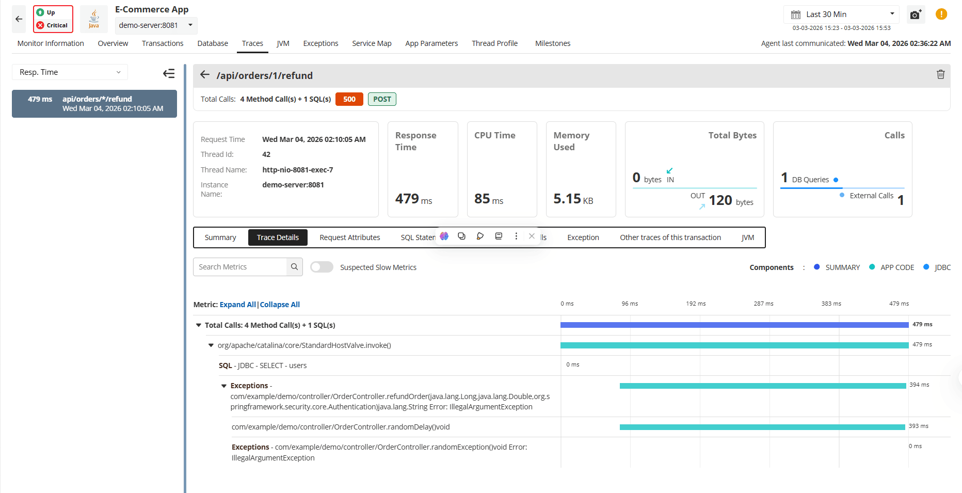The image size is (962, 493).
Task: Click the Exceptions refundOrder 394 ms bar
Action: coord(763,386)
